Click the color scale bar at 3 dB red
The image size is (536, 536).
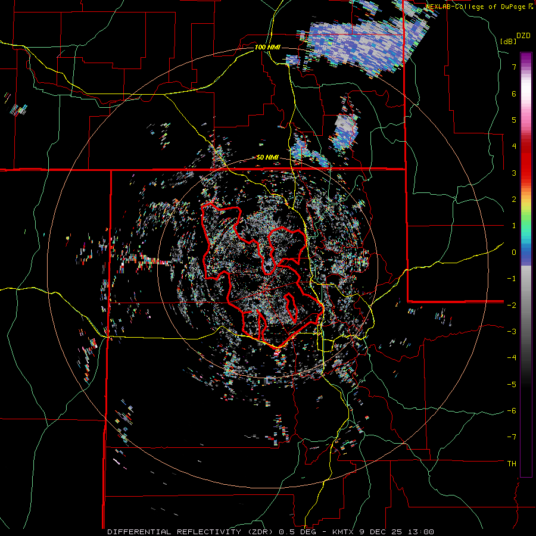(x=526, y=173)
